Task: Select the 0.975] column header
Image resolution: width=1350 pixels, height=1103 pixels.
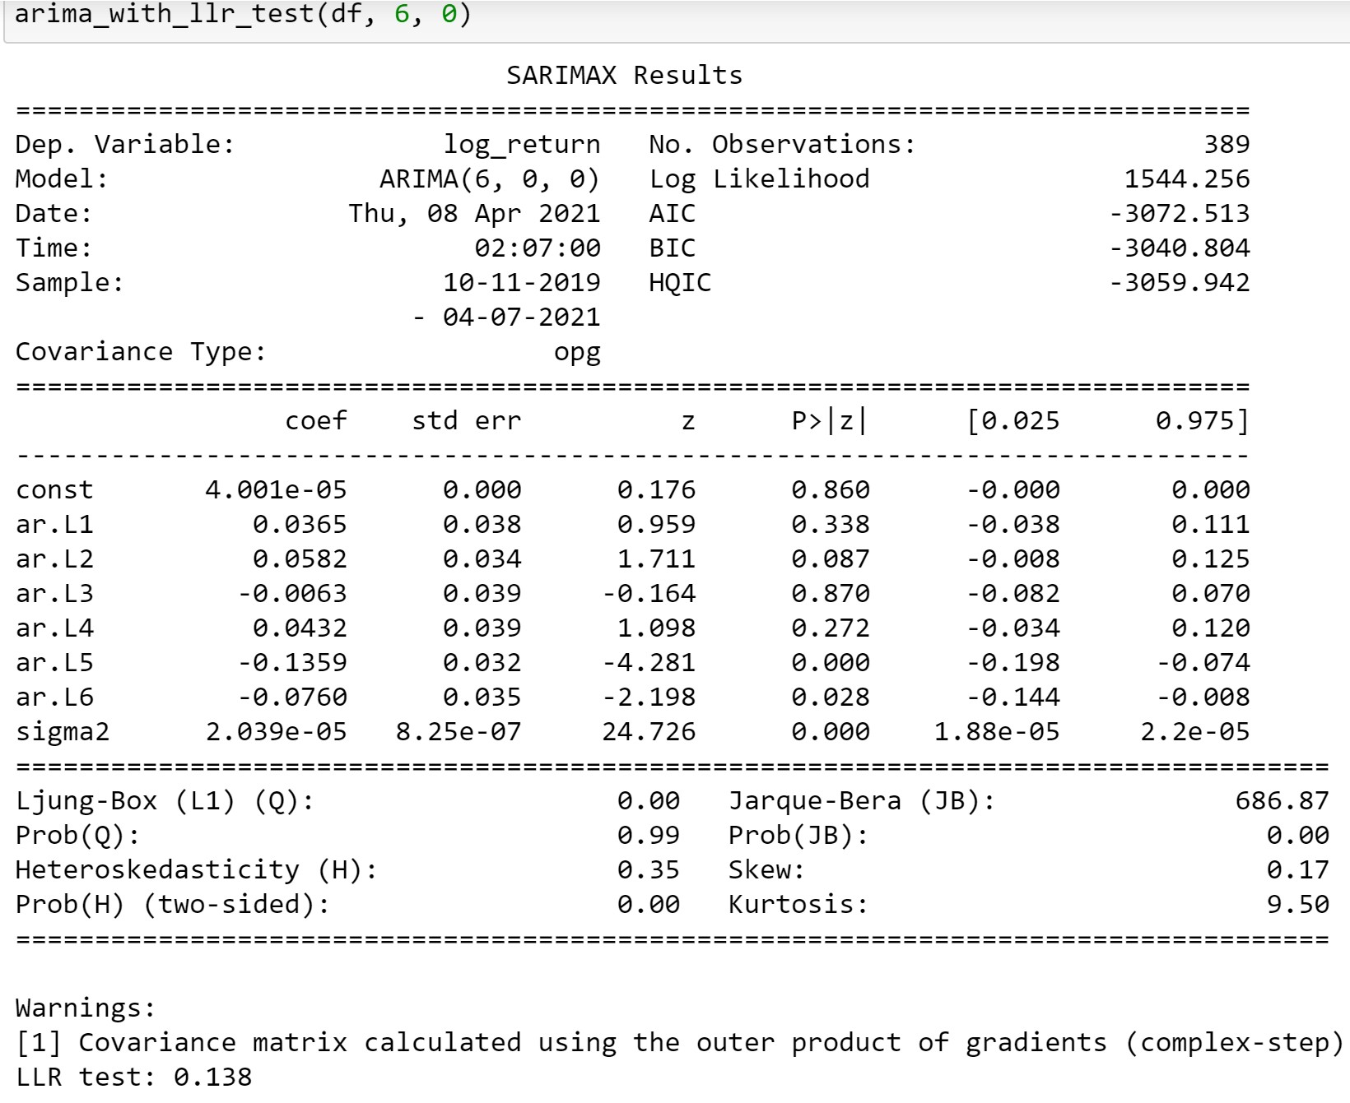Action: 1203,421
